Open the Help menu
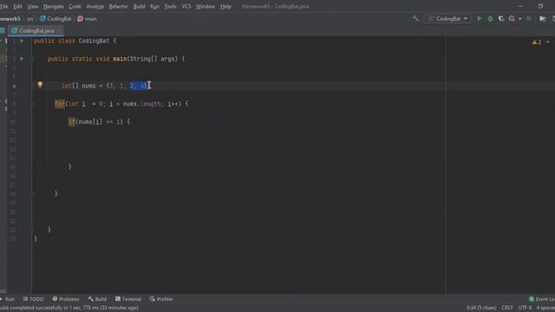The height and width of the screenshot is (312, 555). 225,6
